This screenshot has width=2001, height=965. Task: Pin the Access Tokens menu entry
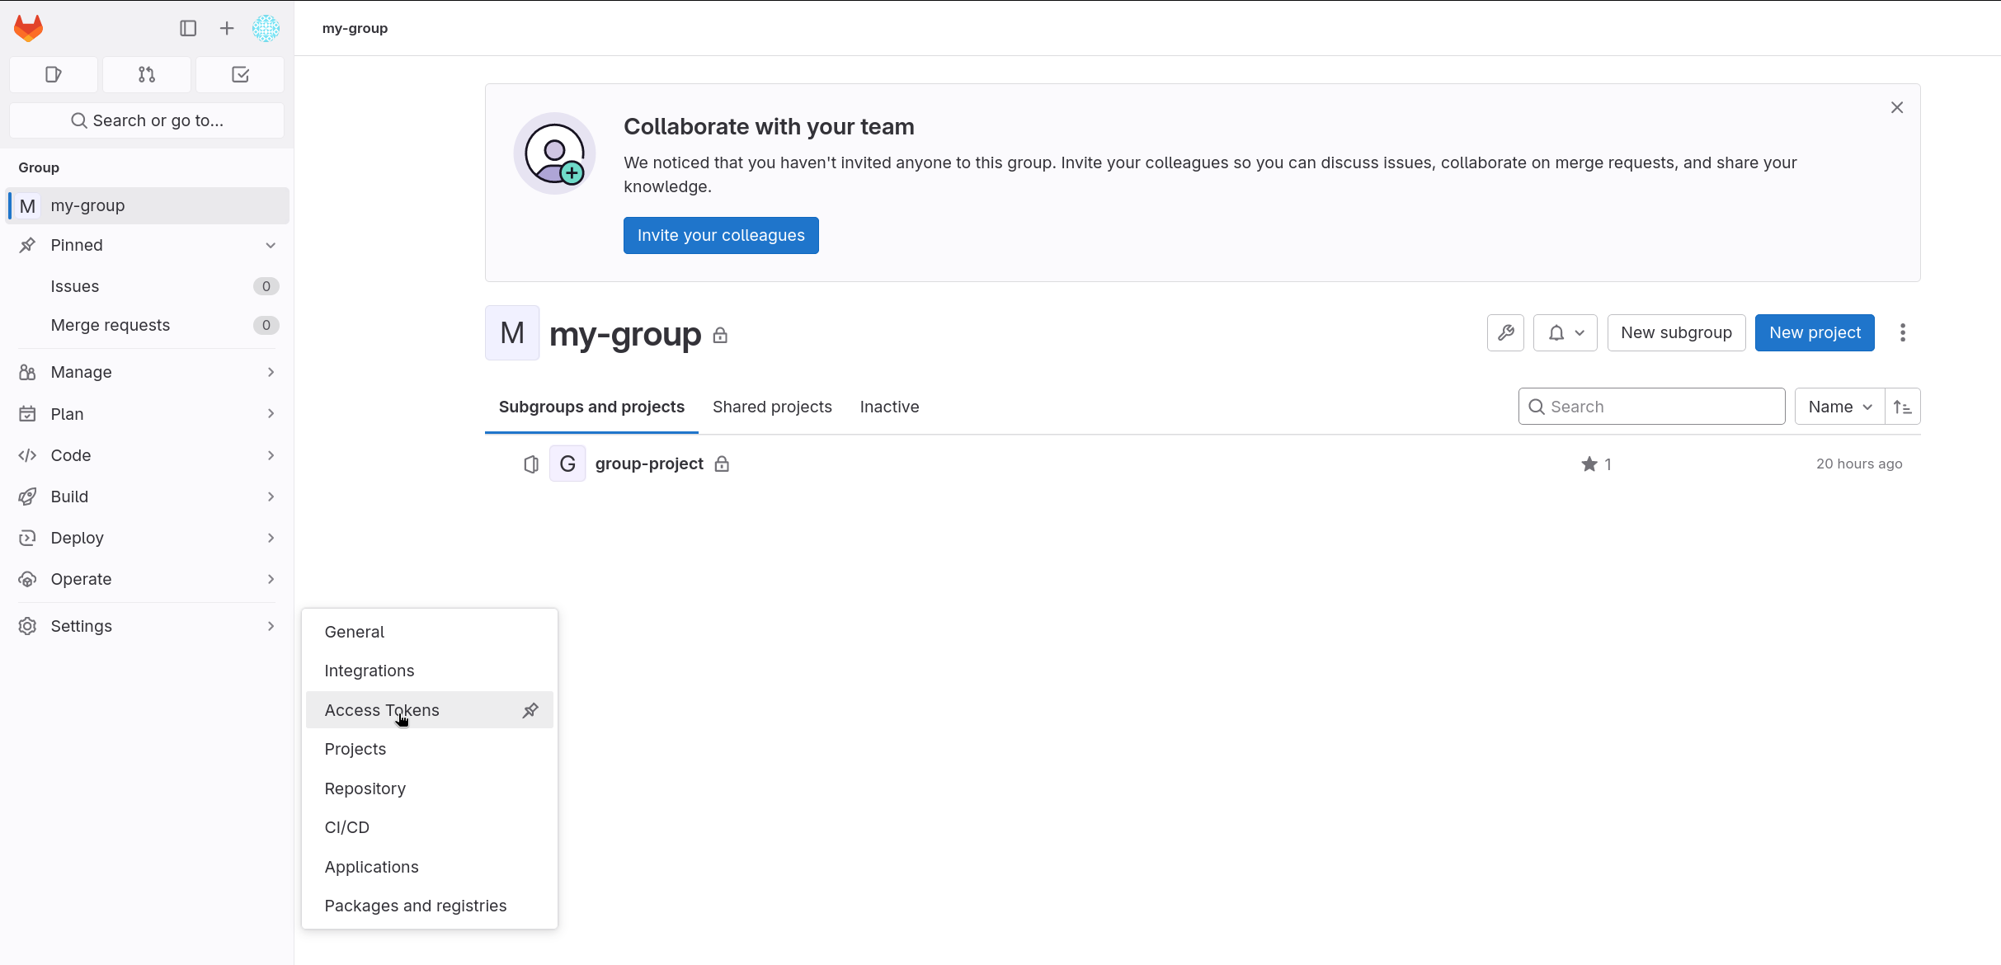point(530,709)
